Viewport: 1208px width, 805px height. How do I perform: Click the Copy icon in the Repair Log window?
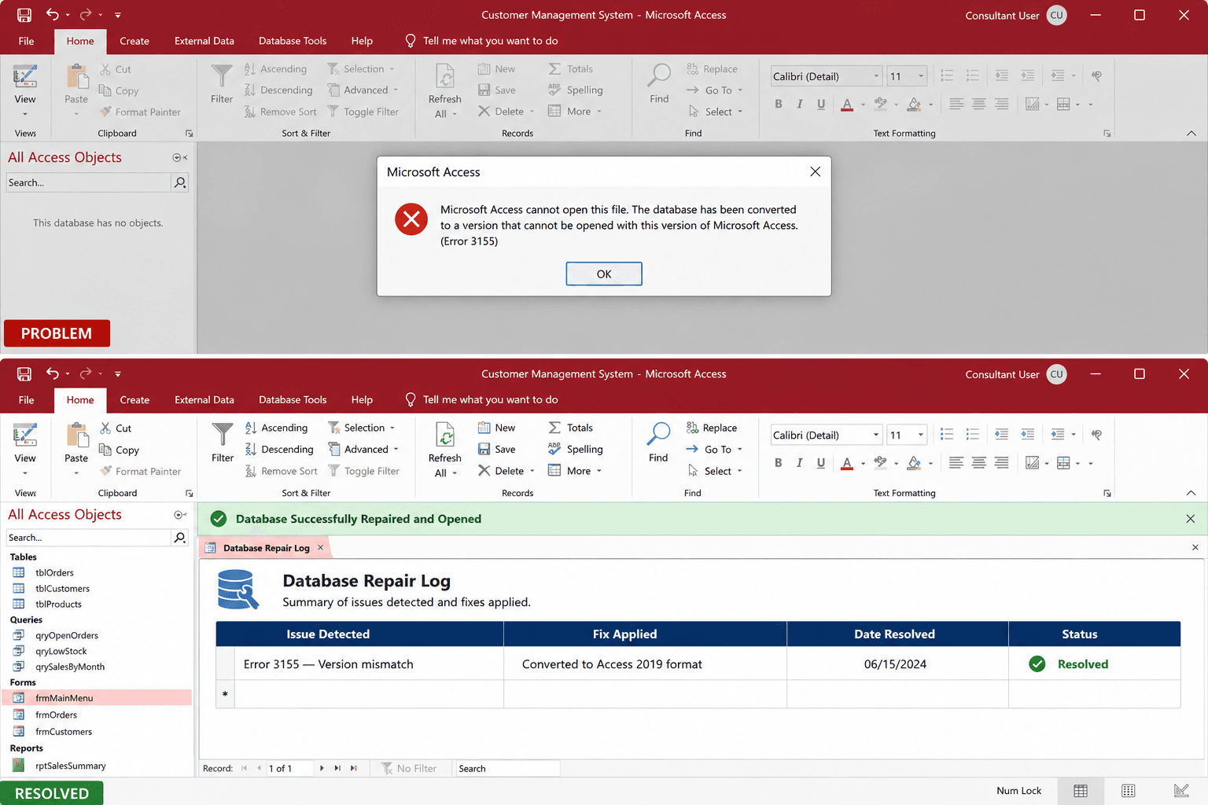click(105, 450)
